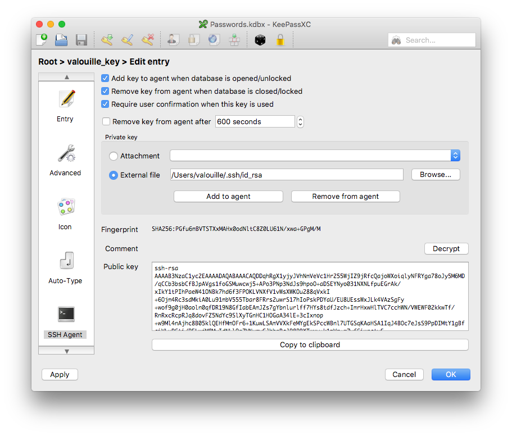
Task: Adjust the 600 seconds stepper arrows
Action: click(x=301, y=122)
